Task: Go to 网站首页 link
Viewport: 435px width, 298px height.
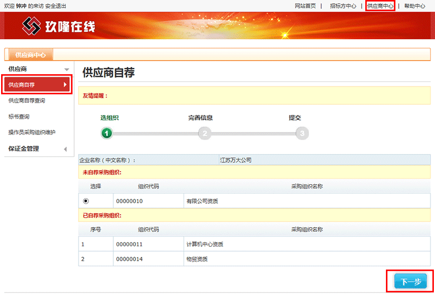Action: (x=305, y=6)
